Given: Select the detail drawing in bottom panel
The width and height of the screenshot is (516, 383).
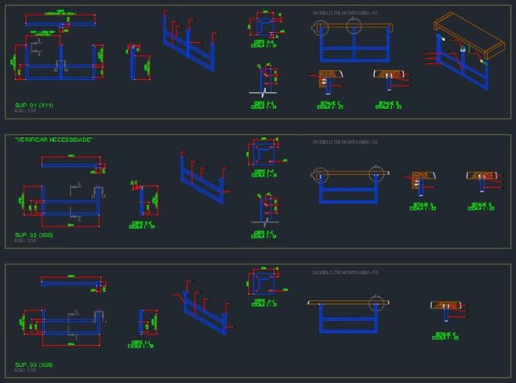Looking at the screenshot, I should [x=446, y=310].
